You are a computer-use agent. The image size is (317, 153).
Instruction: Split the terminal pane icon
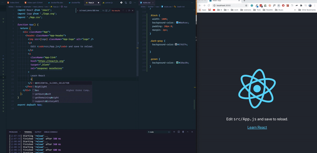[x=179, y=132]
